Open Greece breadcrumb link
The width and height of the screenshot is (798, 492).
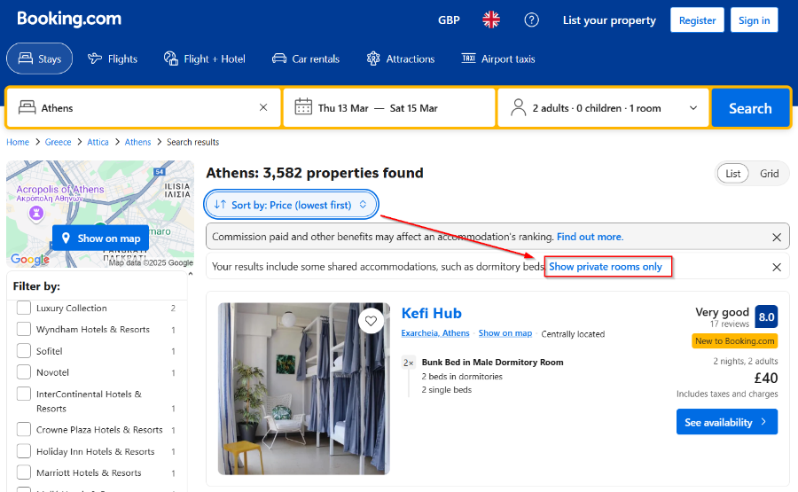58,142
